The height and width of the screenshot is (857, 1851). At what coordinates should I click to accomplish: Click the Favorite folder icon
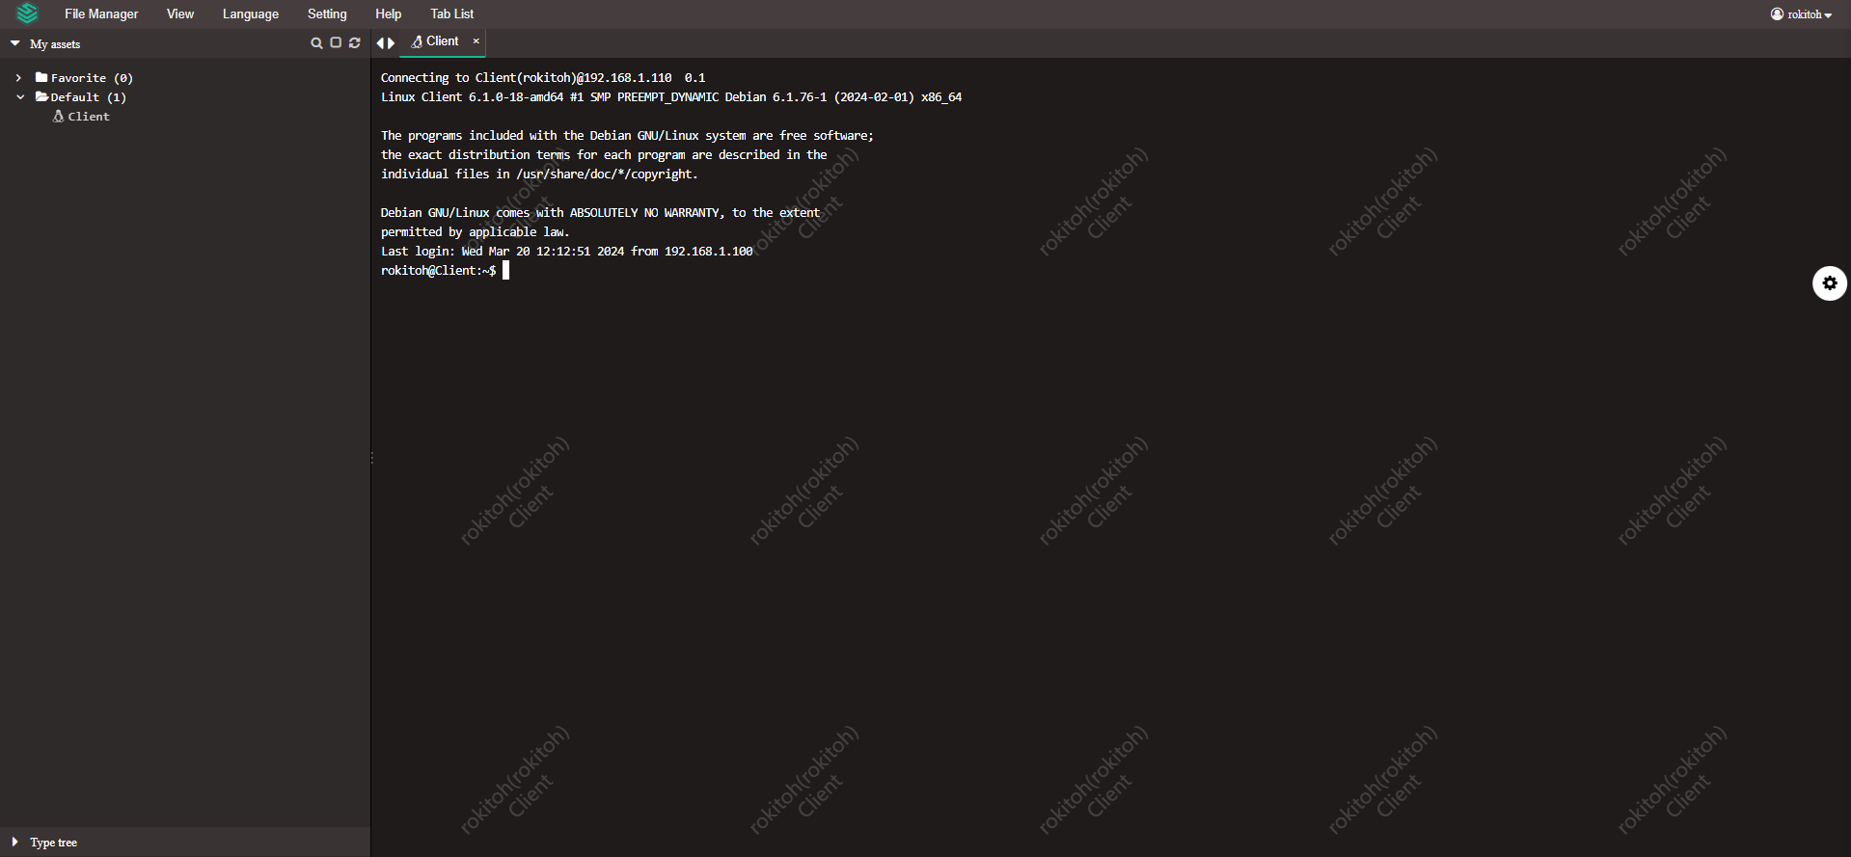pos(41,78)
